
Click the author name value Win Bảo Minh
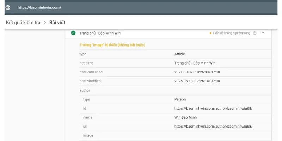[185, 117]
